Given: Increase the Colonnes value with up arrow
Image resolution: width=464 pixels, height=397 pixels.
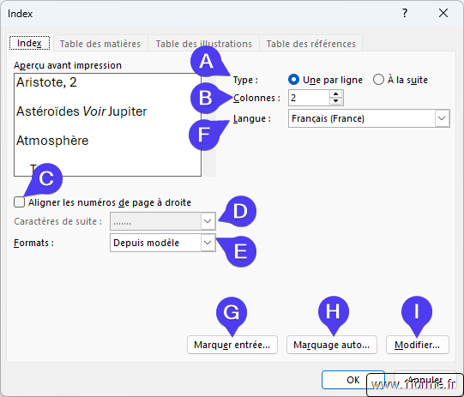Looking at the screenshot, I should 335,94.
